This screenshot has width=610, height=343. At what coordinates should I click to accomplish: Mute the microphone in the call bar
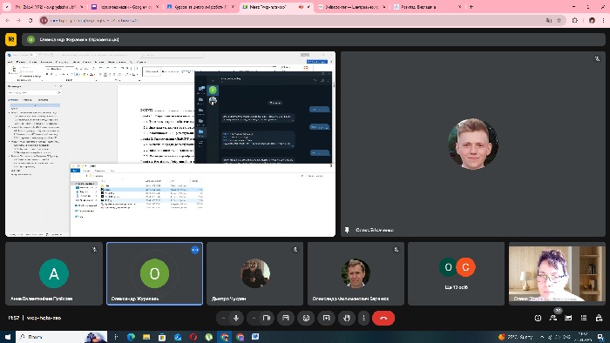(236, 318)
